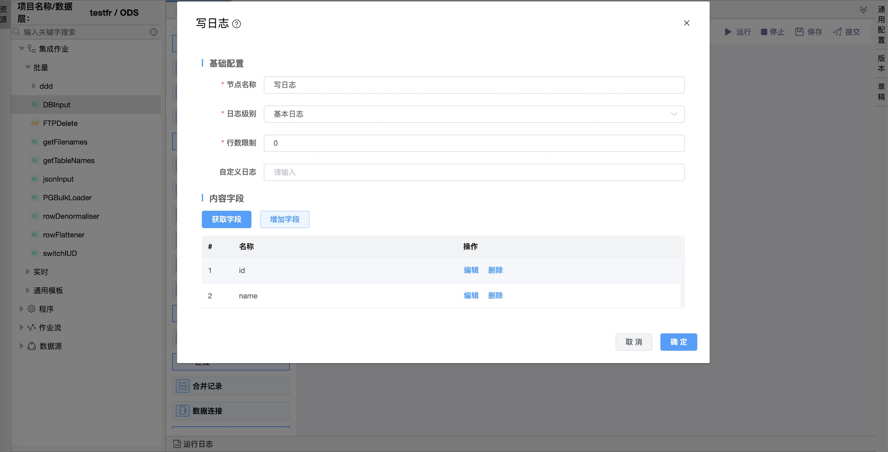Collapse the 集成作业 tree node
Image resolution: width=888 pixels, height=452 pixels.
click(21, 49)
